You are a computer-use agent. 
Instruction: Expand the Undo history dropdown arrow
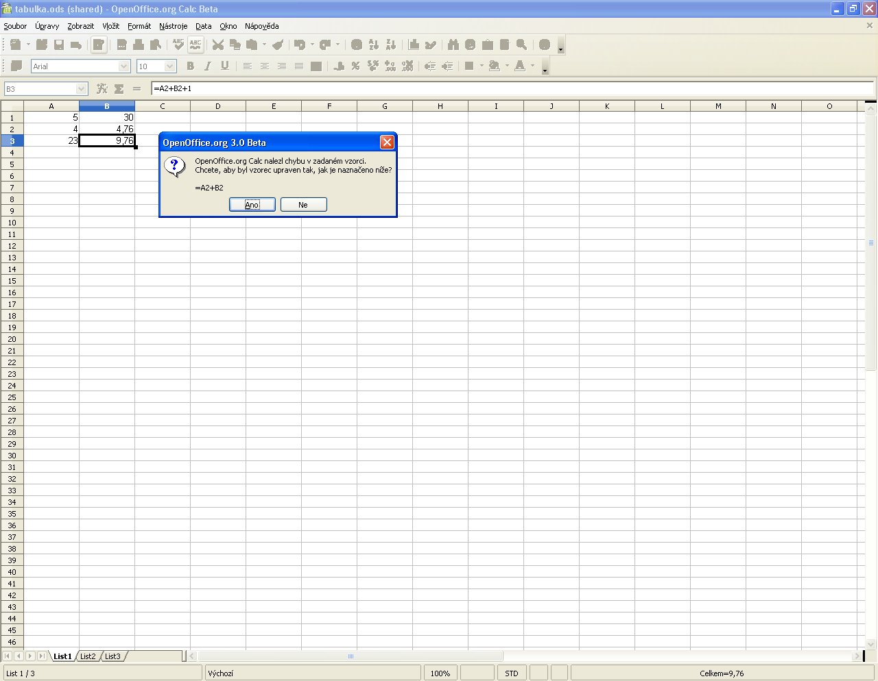[312, 45]
